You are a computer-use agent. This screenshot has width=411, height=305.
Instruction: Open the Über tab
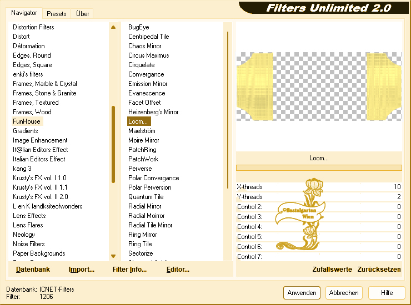click(x=82, y=14)
